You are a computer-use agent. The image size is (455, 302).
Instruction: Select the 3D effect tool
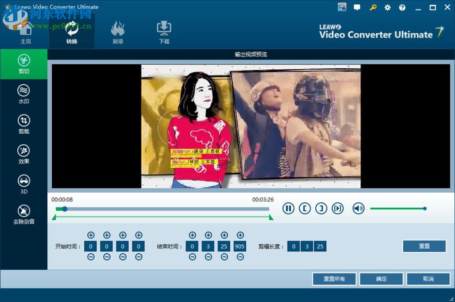click(24, 183)
